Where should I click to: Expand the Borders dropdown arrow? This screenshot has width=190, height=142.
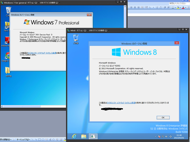pyautogui.click(x=175, y=7)
